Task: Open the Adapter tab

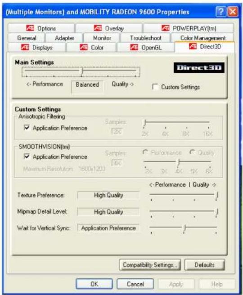Action: pyautogui.click(x=64, y=38)
